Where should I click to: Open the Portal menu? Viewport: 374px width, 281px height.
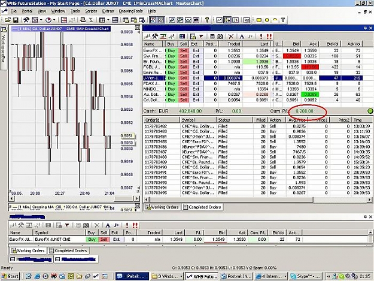pos(27,11)
